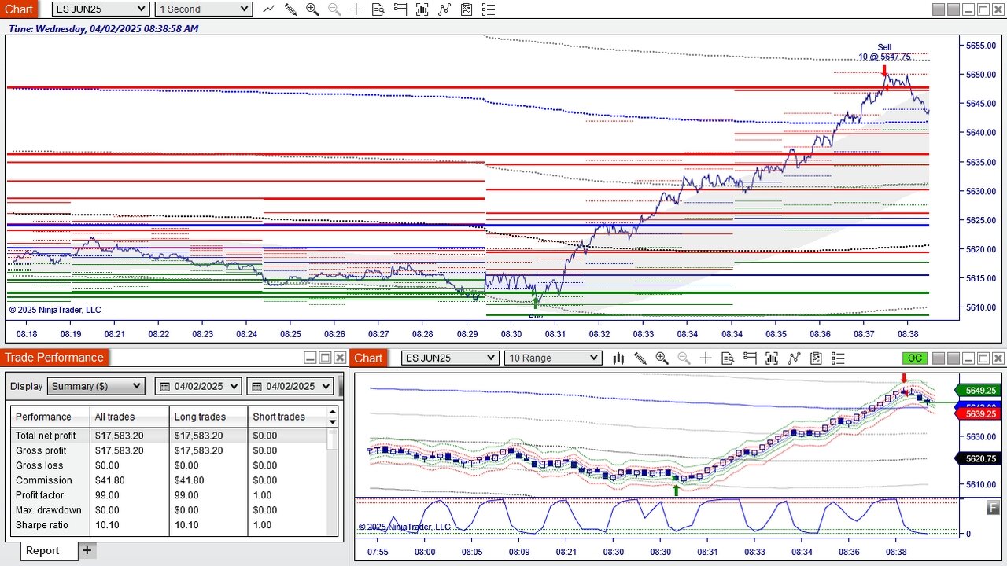The height and width of the screenshot is (566, 1007).
Task: Select the top window's Chart tab
Action: tap(19, 9)
